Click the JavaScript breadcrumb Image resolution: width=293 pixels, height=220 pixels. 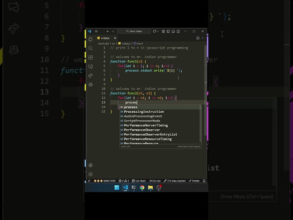(x=103, y=44)
